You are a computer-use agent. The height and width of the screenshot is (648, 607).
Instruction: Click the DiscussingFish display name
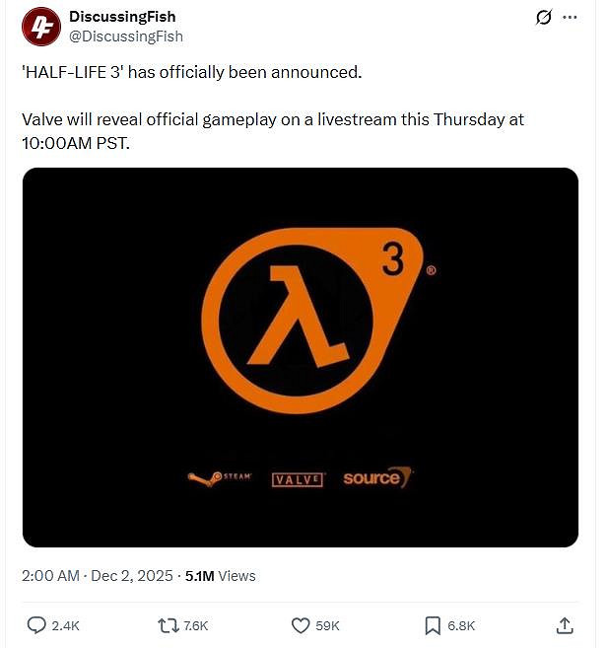click(x=122, y=17)
